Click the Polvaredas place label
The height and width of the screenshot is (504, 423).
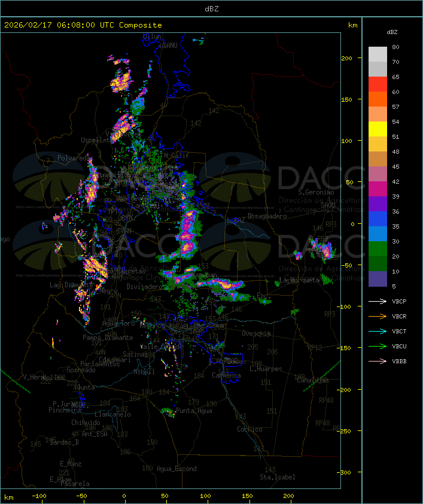[x=75, y=158]
